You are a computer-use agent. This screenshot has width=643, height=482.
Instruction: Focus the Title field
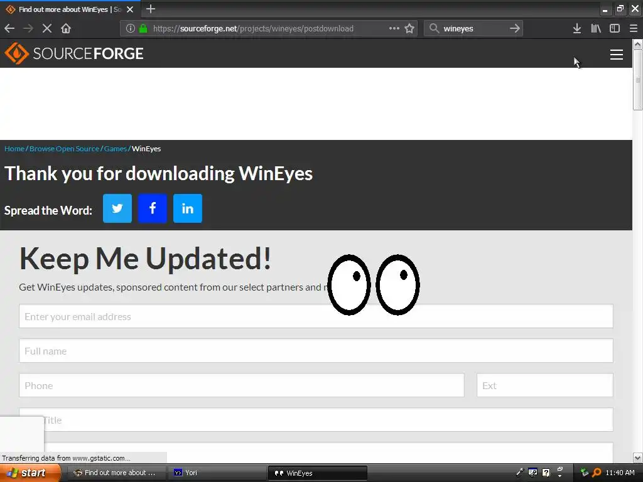[x=316, y=419]
